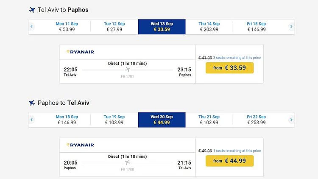Show later dates for Paphos to Tel Aviv
The width and height of the screenshot is (318, 179).
click(x=291, y=120)
